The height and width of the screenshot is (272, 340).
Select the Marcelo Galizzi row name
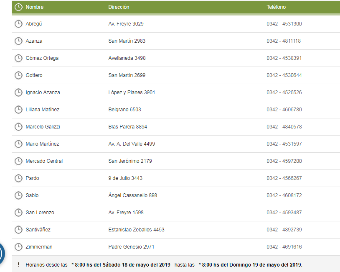(x=43, y=127)
